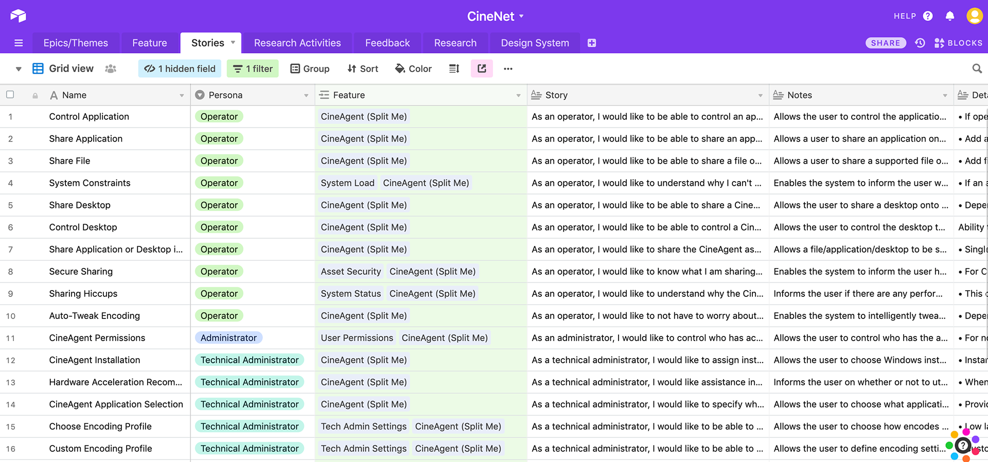Click Name column primary field icon
Screen dimensions: 988x462
coord(54,95)
